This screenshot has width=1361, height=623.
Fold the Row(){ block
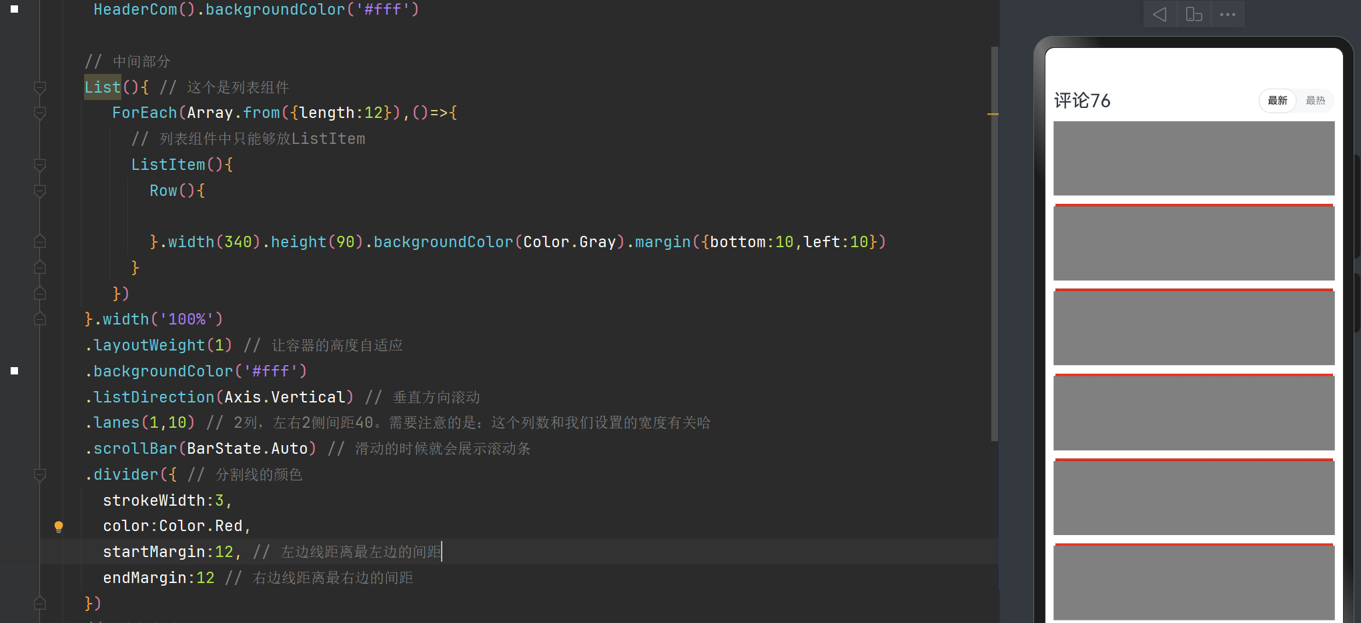coord(40,191)
